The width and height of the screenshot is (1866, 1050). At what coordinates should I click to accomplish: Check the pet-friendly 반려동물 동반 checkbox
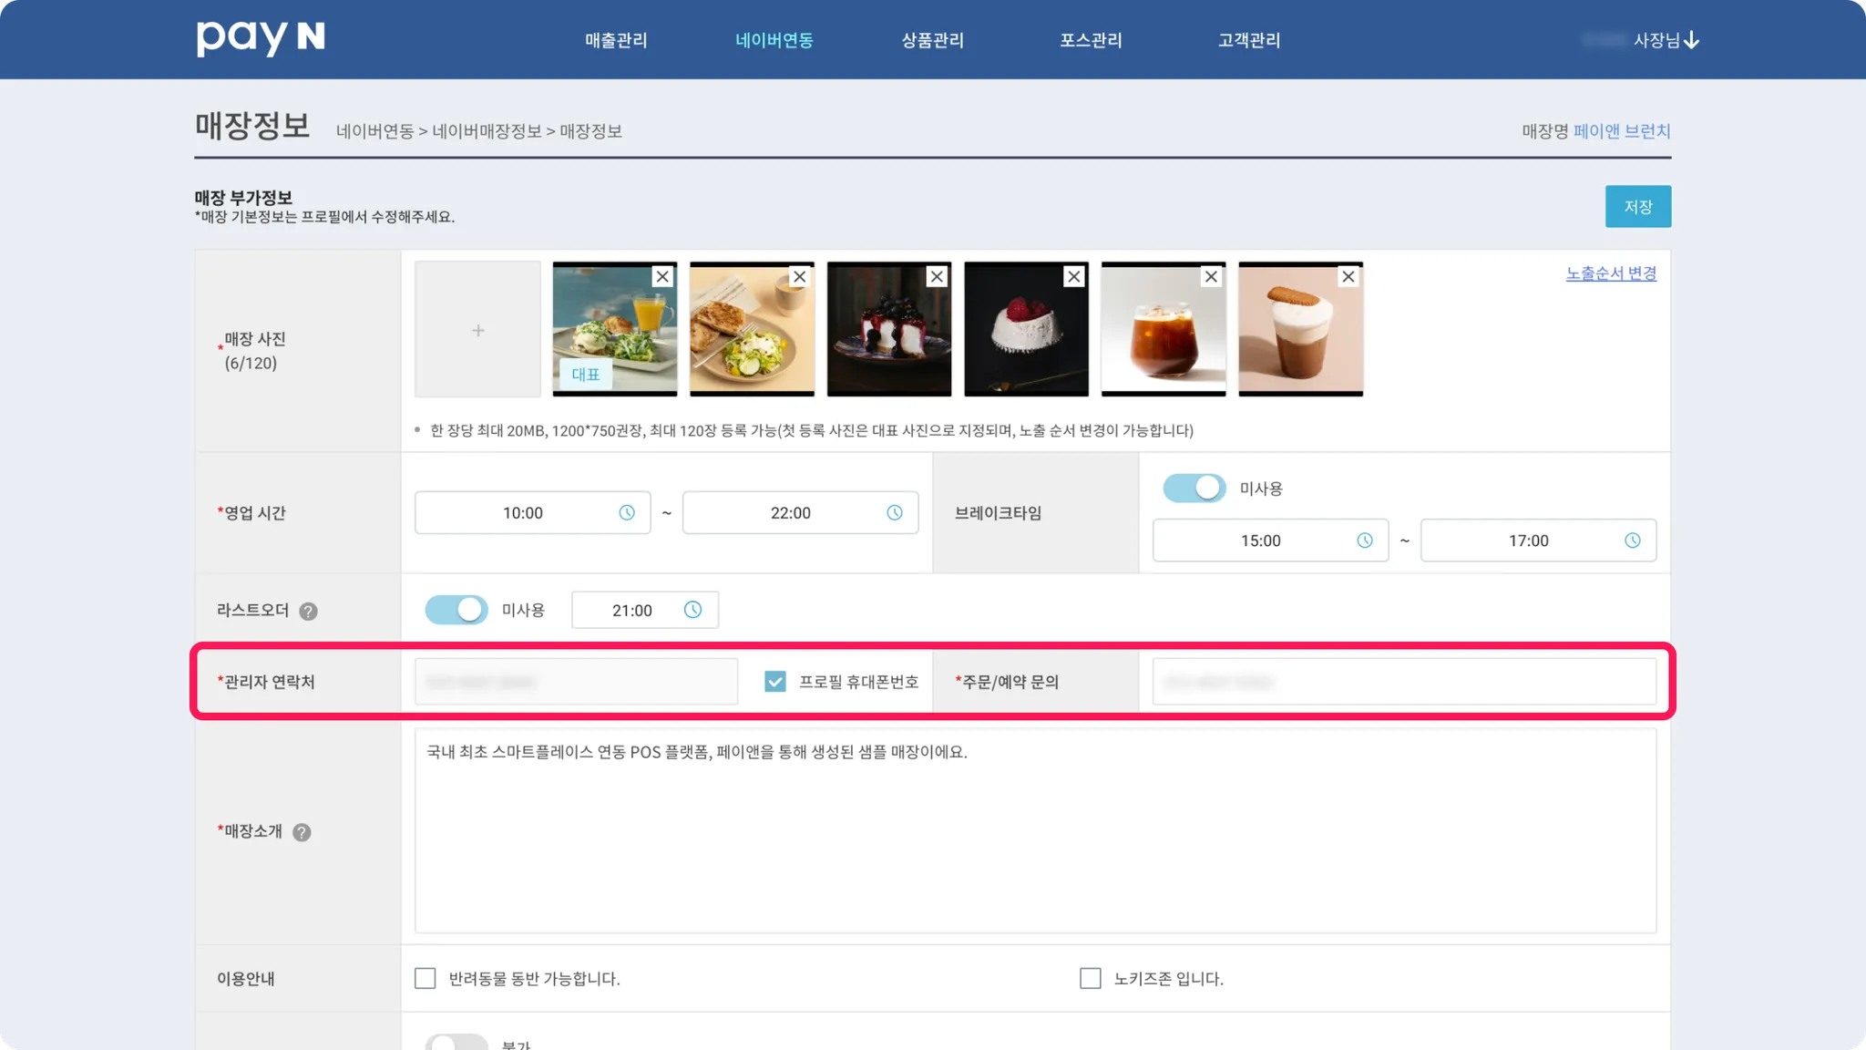pyautogui.click(x=425, y=978)
